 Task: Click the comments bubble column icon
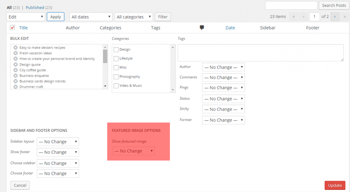pyautogui.click(x=202, y=28)
